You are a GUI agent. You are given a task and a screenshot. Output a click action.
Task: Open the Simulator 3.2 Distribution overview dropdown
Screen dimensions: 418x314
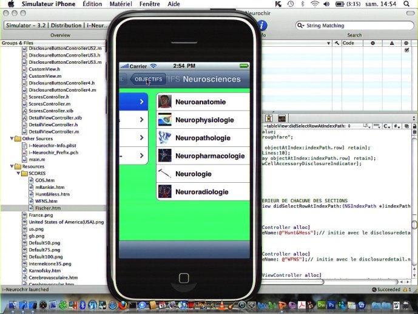(57, 26)
